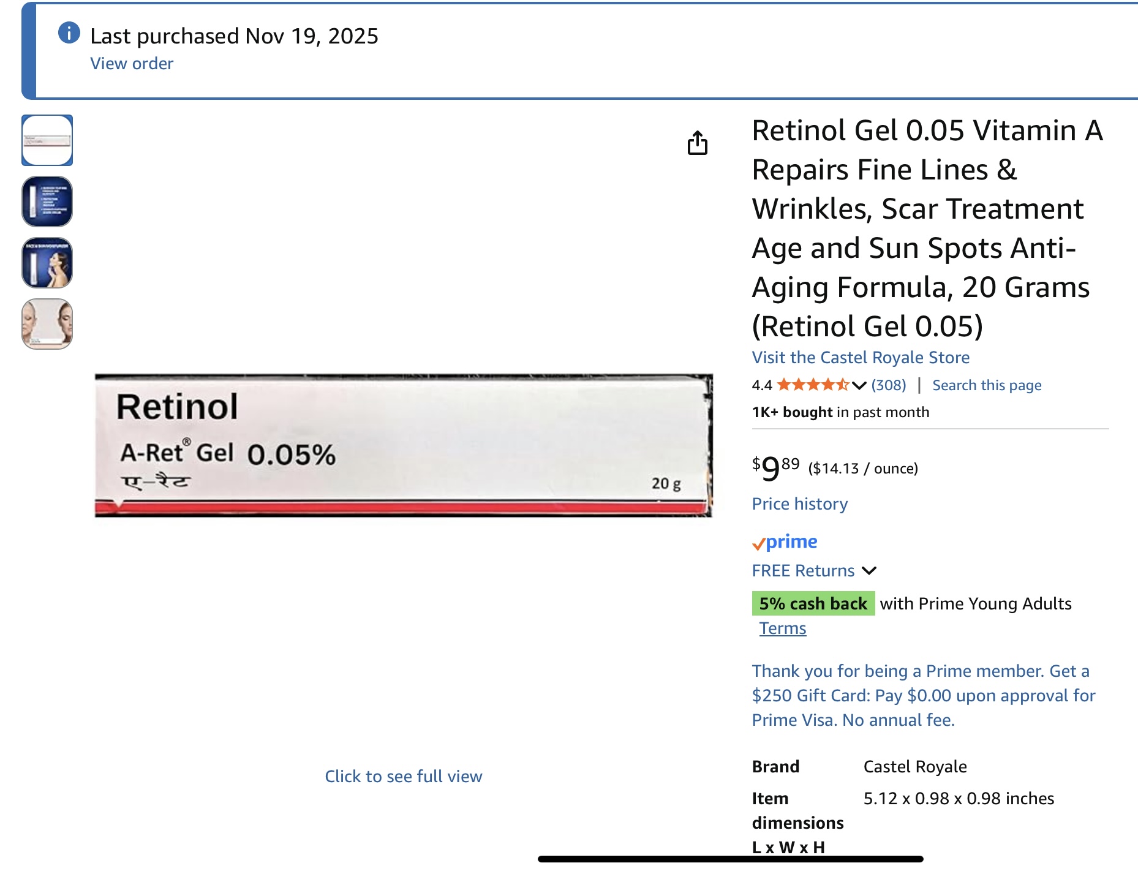Open the View order link
The image size is (1138, 871).
(x=132, y=64)
